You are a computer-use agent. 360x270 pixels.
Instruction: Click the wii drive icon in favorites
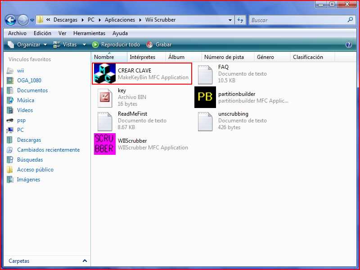click(10, 71)
